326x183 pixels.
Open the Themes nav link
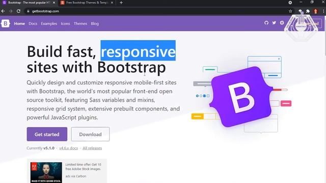pos(80,24)
